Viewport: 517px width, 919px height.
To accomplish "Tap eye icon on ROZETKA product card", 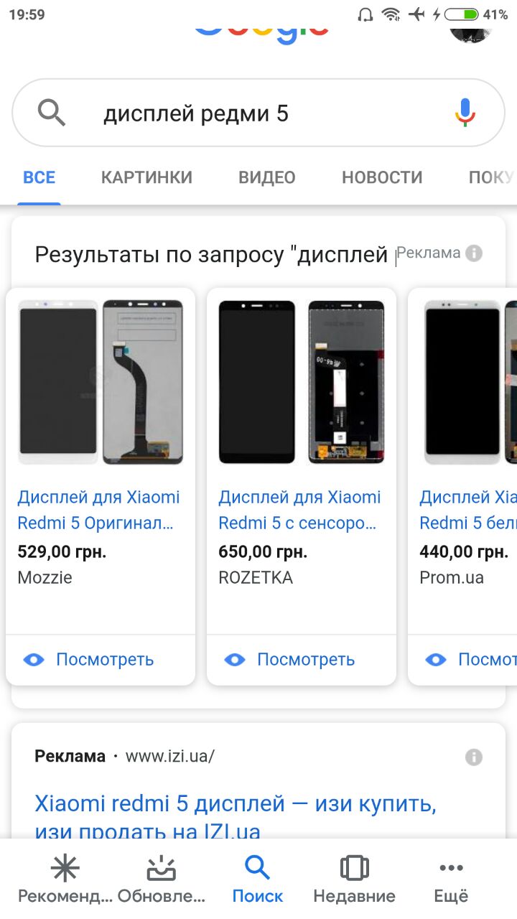I will click(235, 659).
